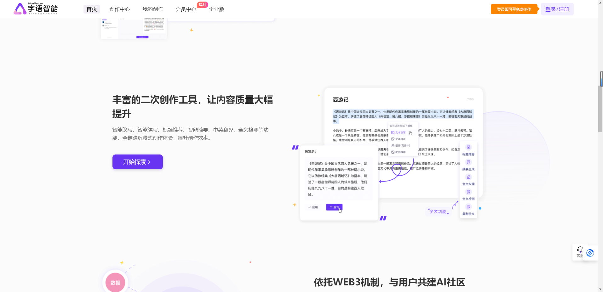
Task: Select 文本续写 in the popup menu
Action: [x=399, y=139]
